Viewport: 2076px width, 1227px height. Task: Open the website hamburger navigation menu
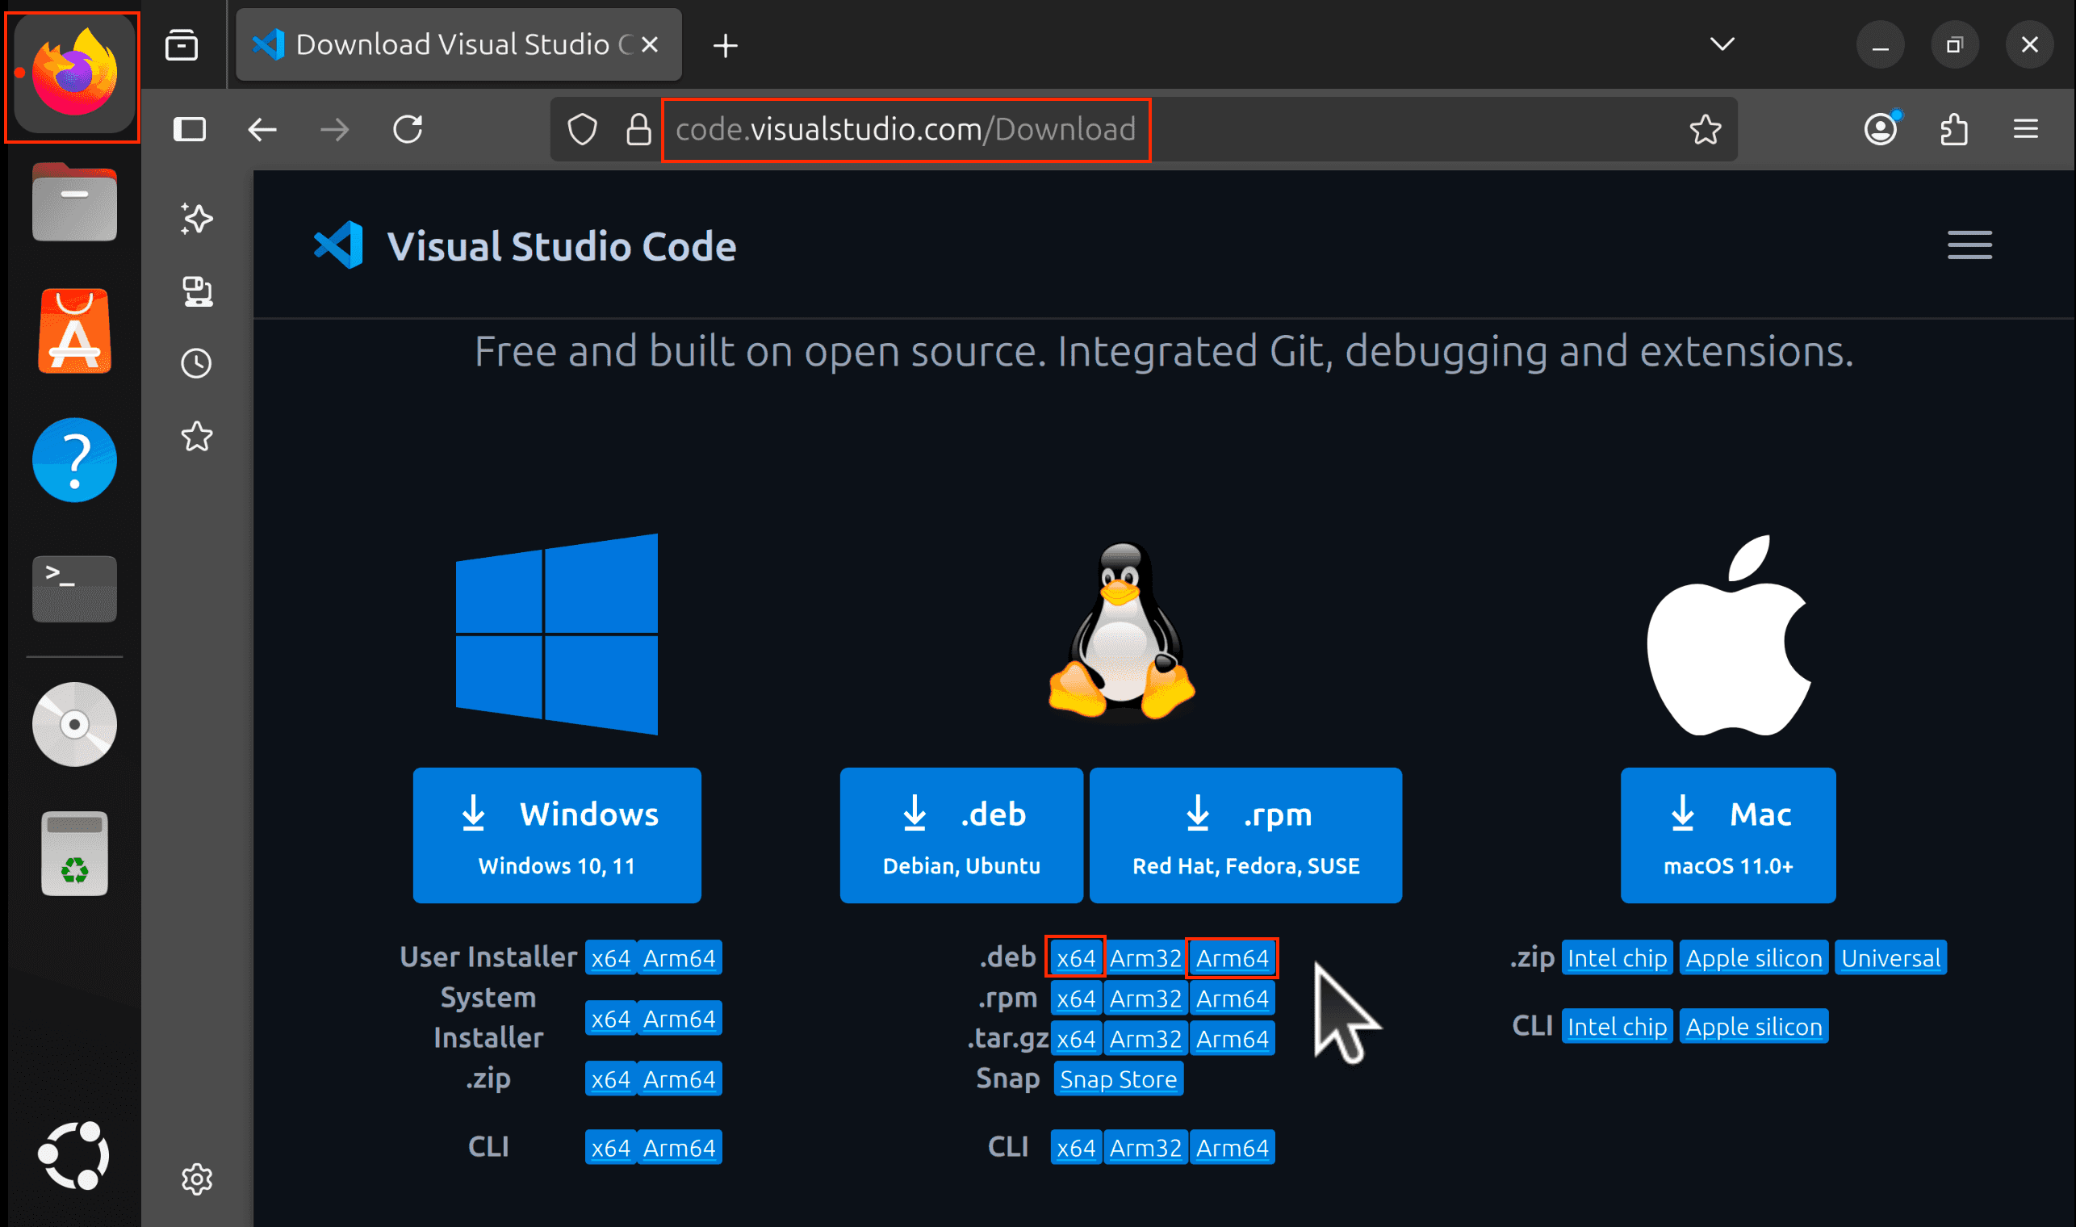[1969, 245]
